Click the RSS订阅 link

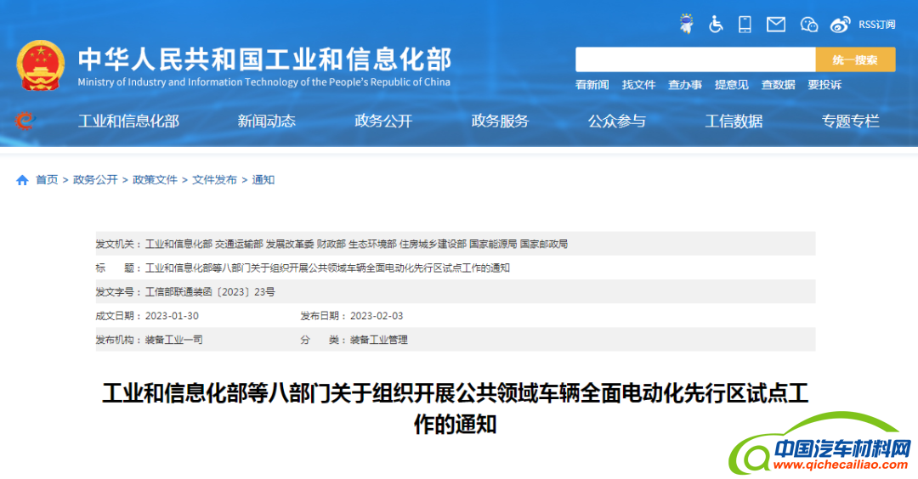click(x=876, y=25)
